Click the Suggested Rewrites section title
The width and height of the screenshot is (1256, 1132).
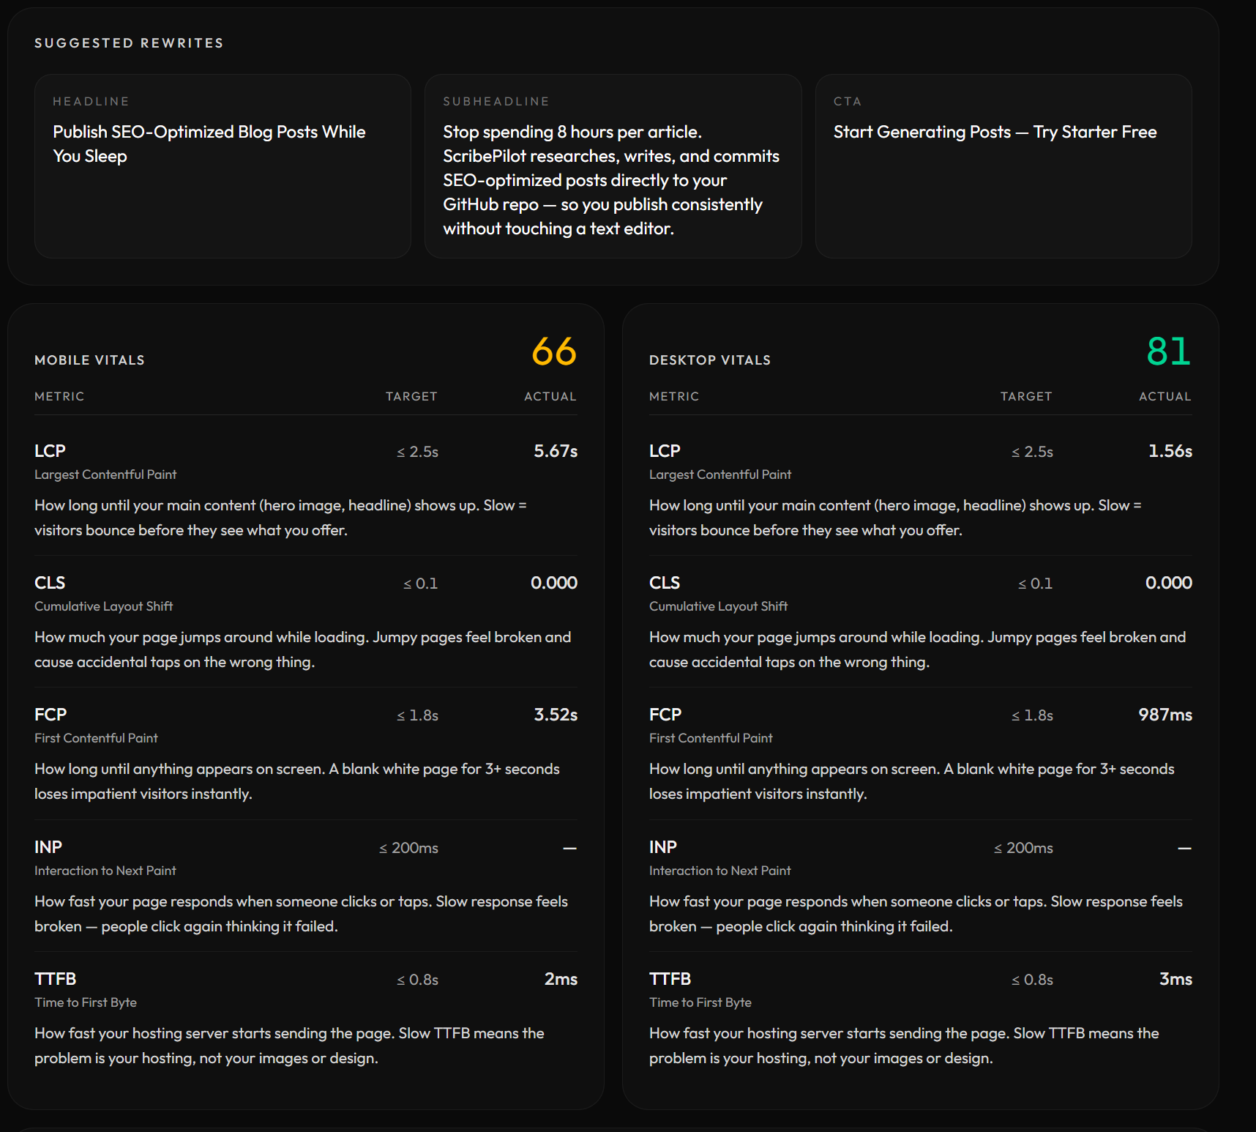[129, 43]
